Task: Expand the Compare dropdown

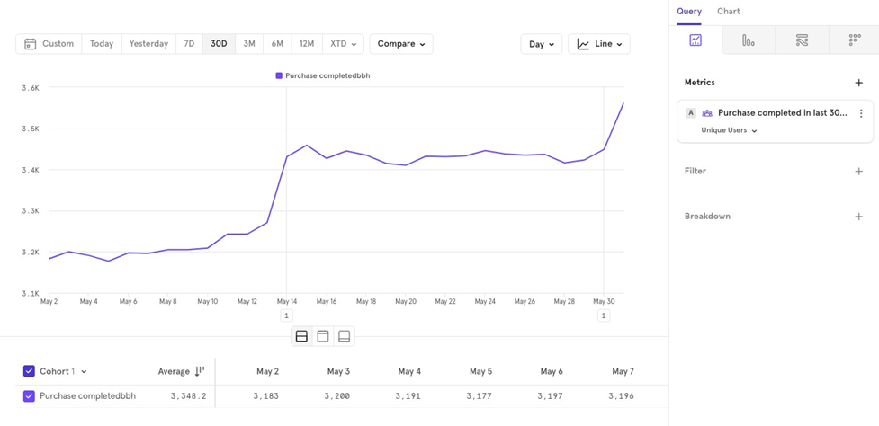Action: [x=401, y=44]
